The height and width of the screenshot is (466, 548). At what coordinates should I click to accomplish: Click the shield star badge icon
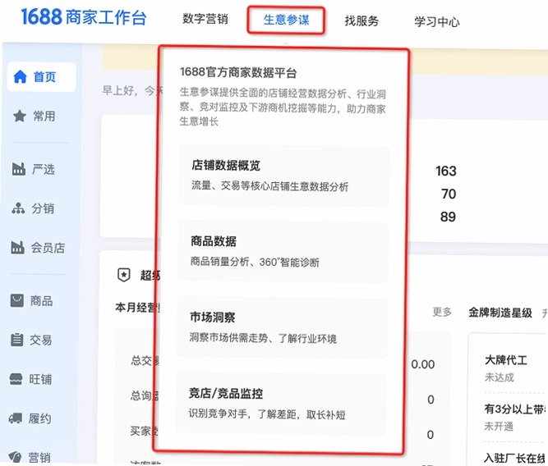pyautogui.click(x=124, y=275)
